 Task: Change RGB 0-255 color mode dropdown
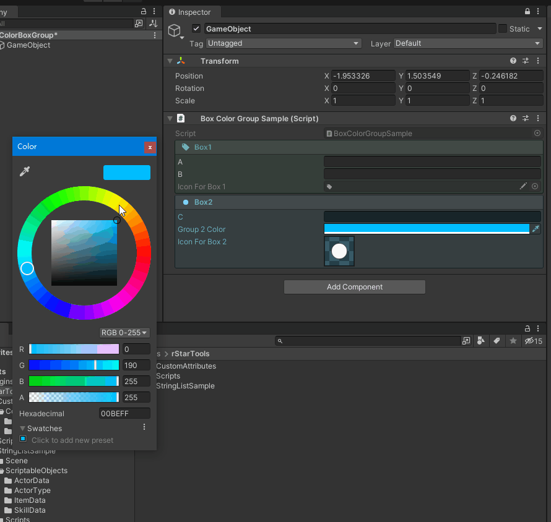(x=124, y=333)
